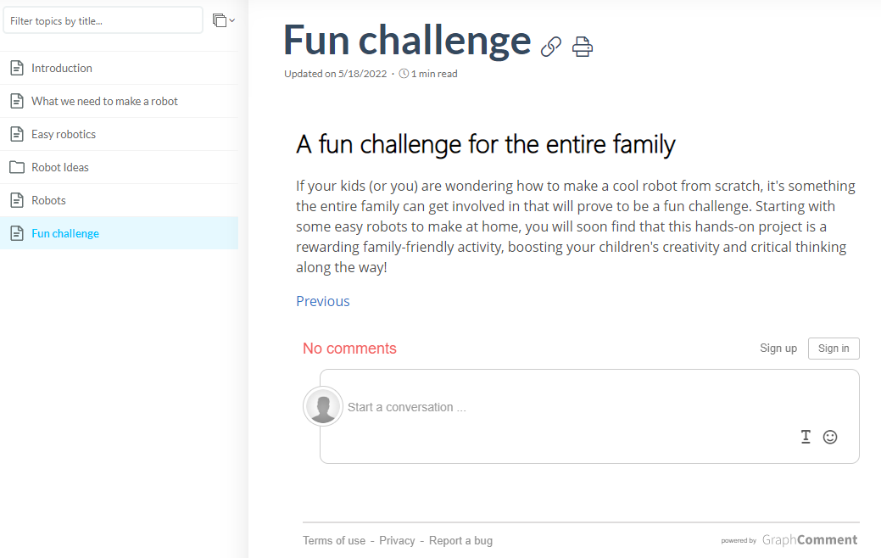Print the article via the printer icon

tap(582, 47)
